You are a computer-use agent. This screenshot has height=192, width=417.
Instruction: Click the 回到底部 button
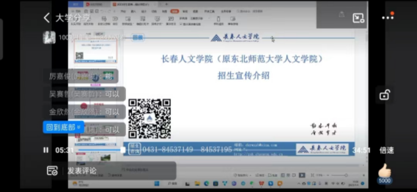click(64, 127)
